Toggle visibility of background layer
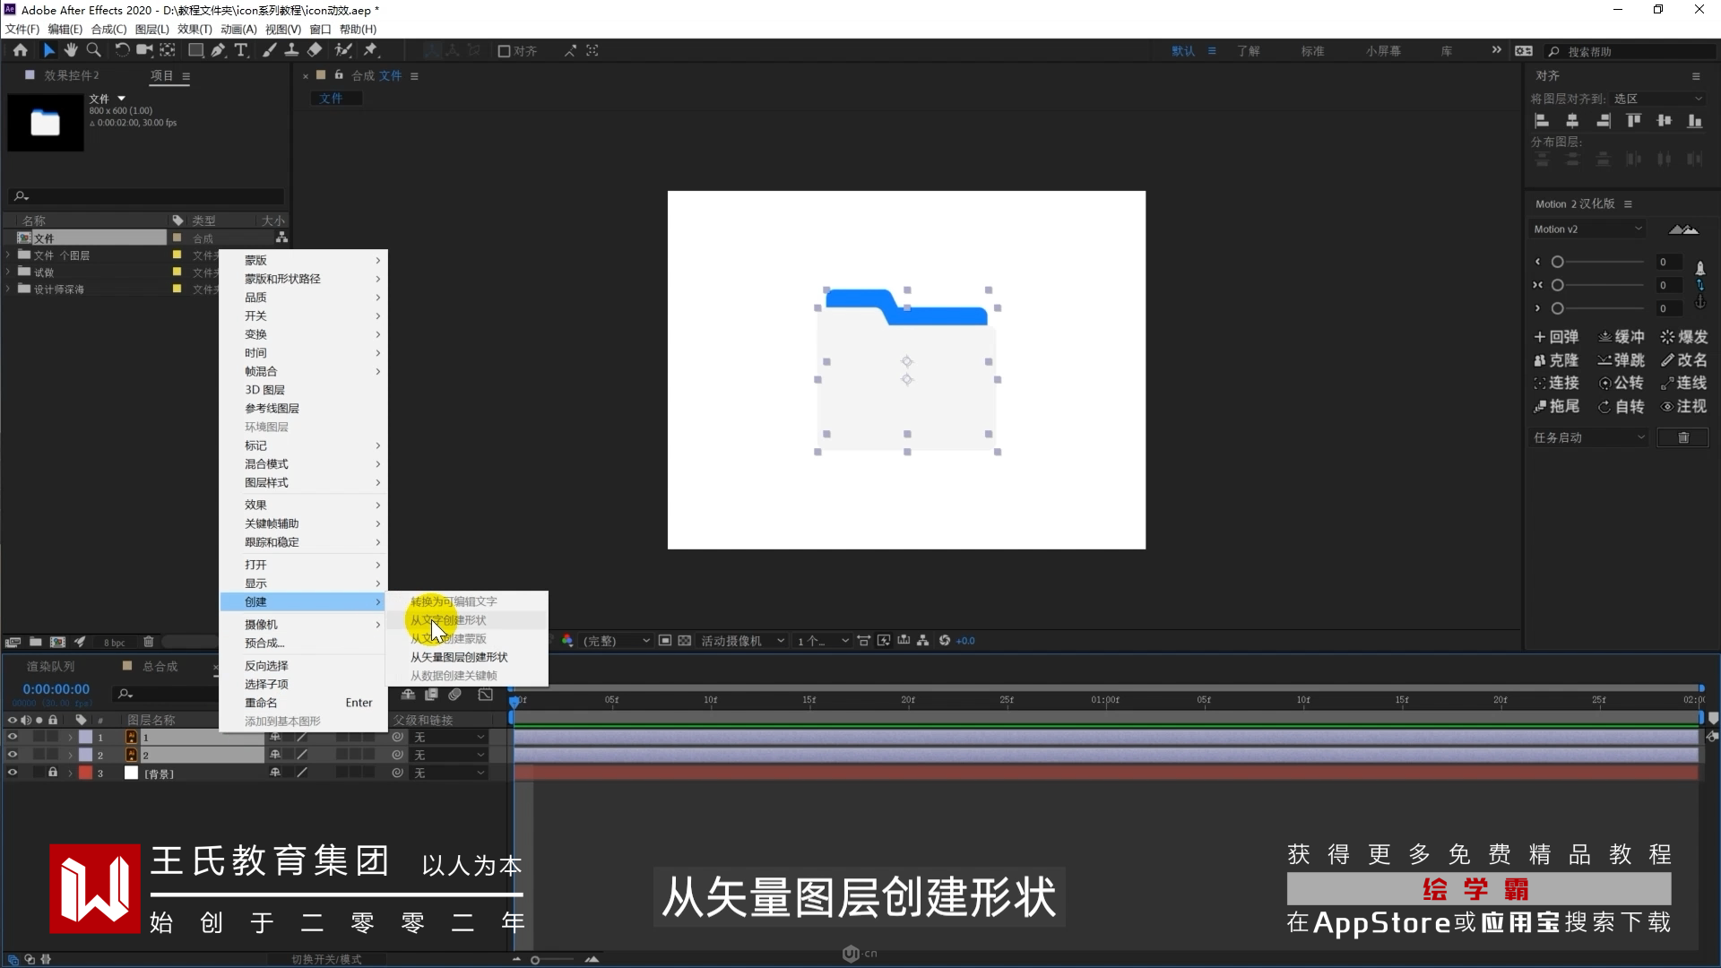Image resolution: width=1721 pixels, height=968 pixels. 13,773
